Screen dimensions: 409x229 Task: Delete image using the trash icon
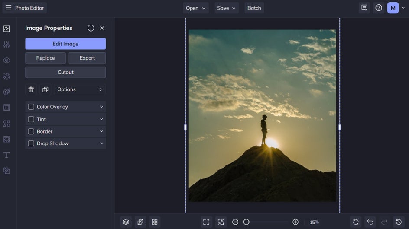31,89
